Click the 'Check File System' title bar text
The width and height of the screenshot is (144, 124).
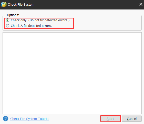point(21,5)
